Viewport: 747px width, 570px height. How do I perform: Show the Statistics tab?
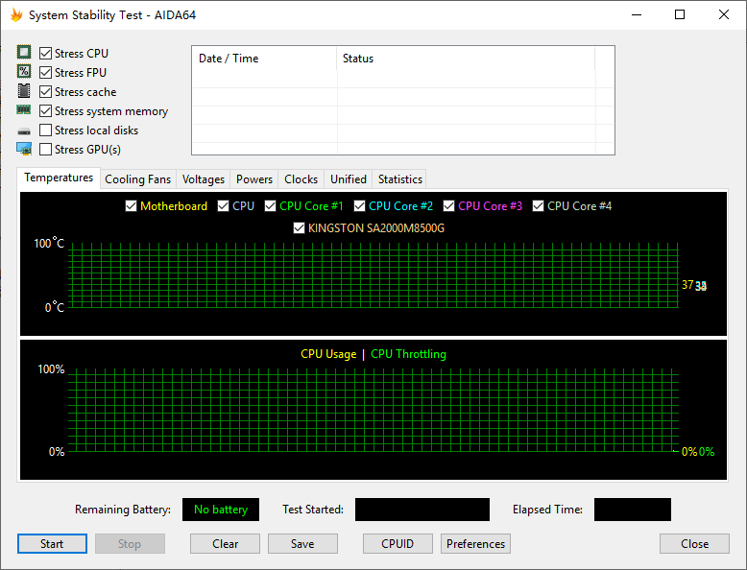point(399,179)
